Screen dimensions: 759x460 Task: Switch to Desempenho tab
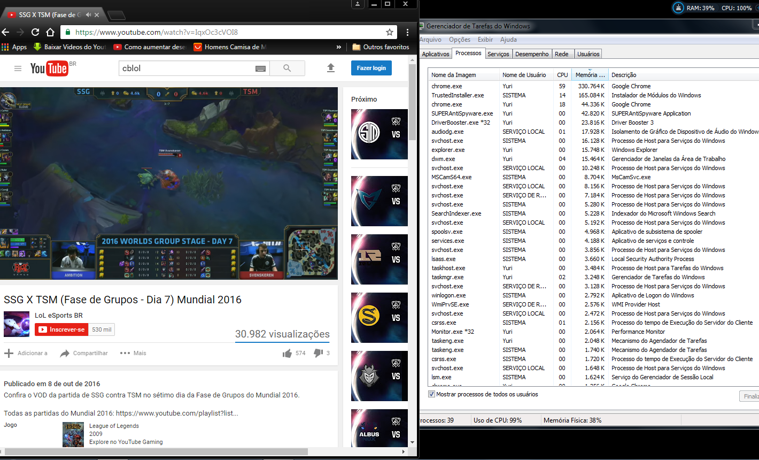click(532, 54)
